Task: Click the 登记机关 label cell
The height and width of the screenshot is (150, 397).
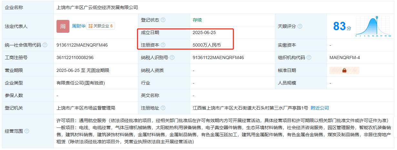Action: coord(28,108)
